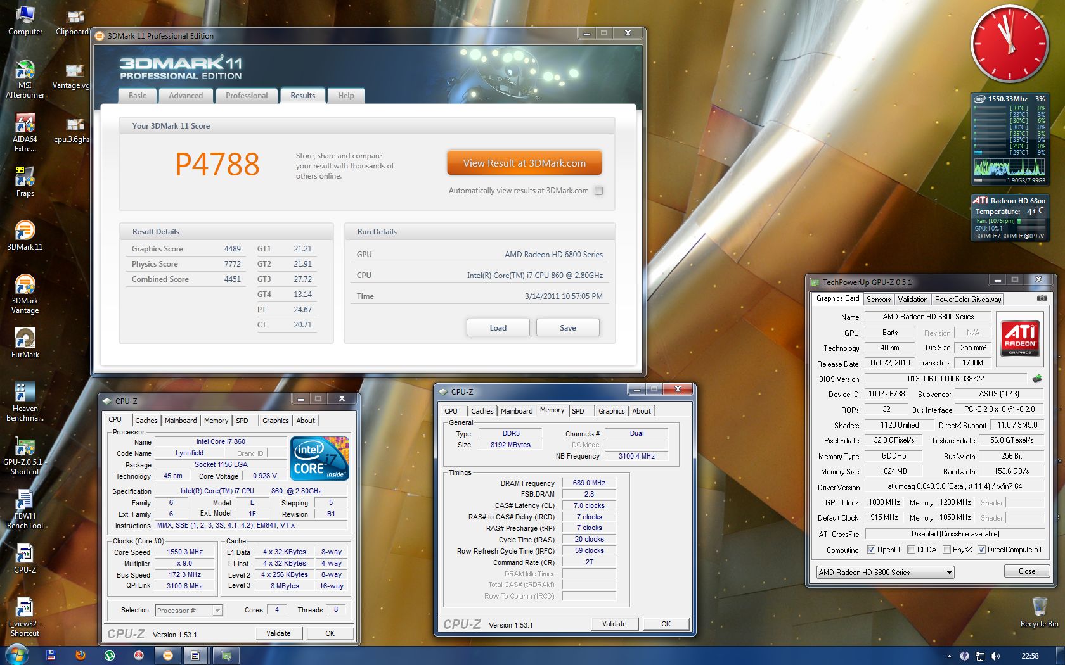Open uTorrent from the taskbar
The height and width of the screenshot is (665, 1065).
point(109,655)
